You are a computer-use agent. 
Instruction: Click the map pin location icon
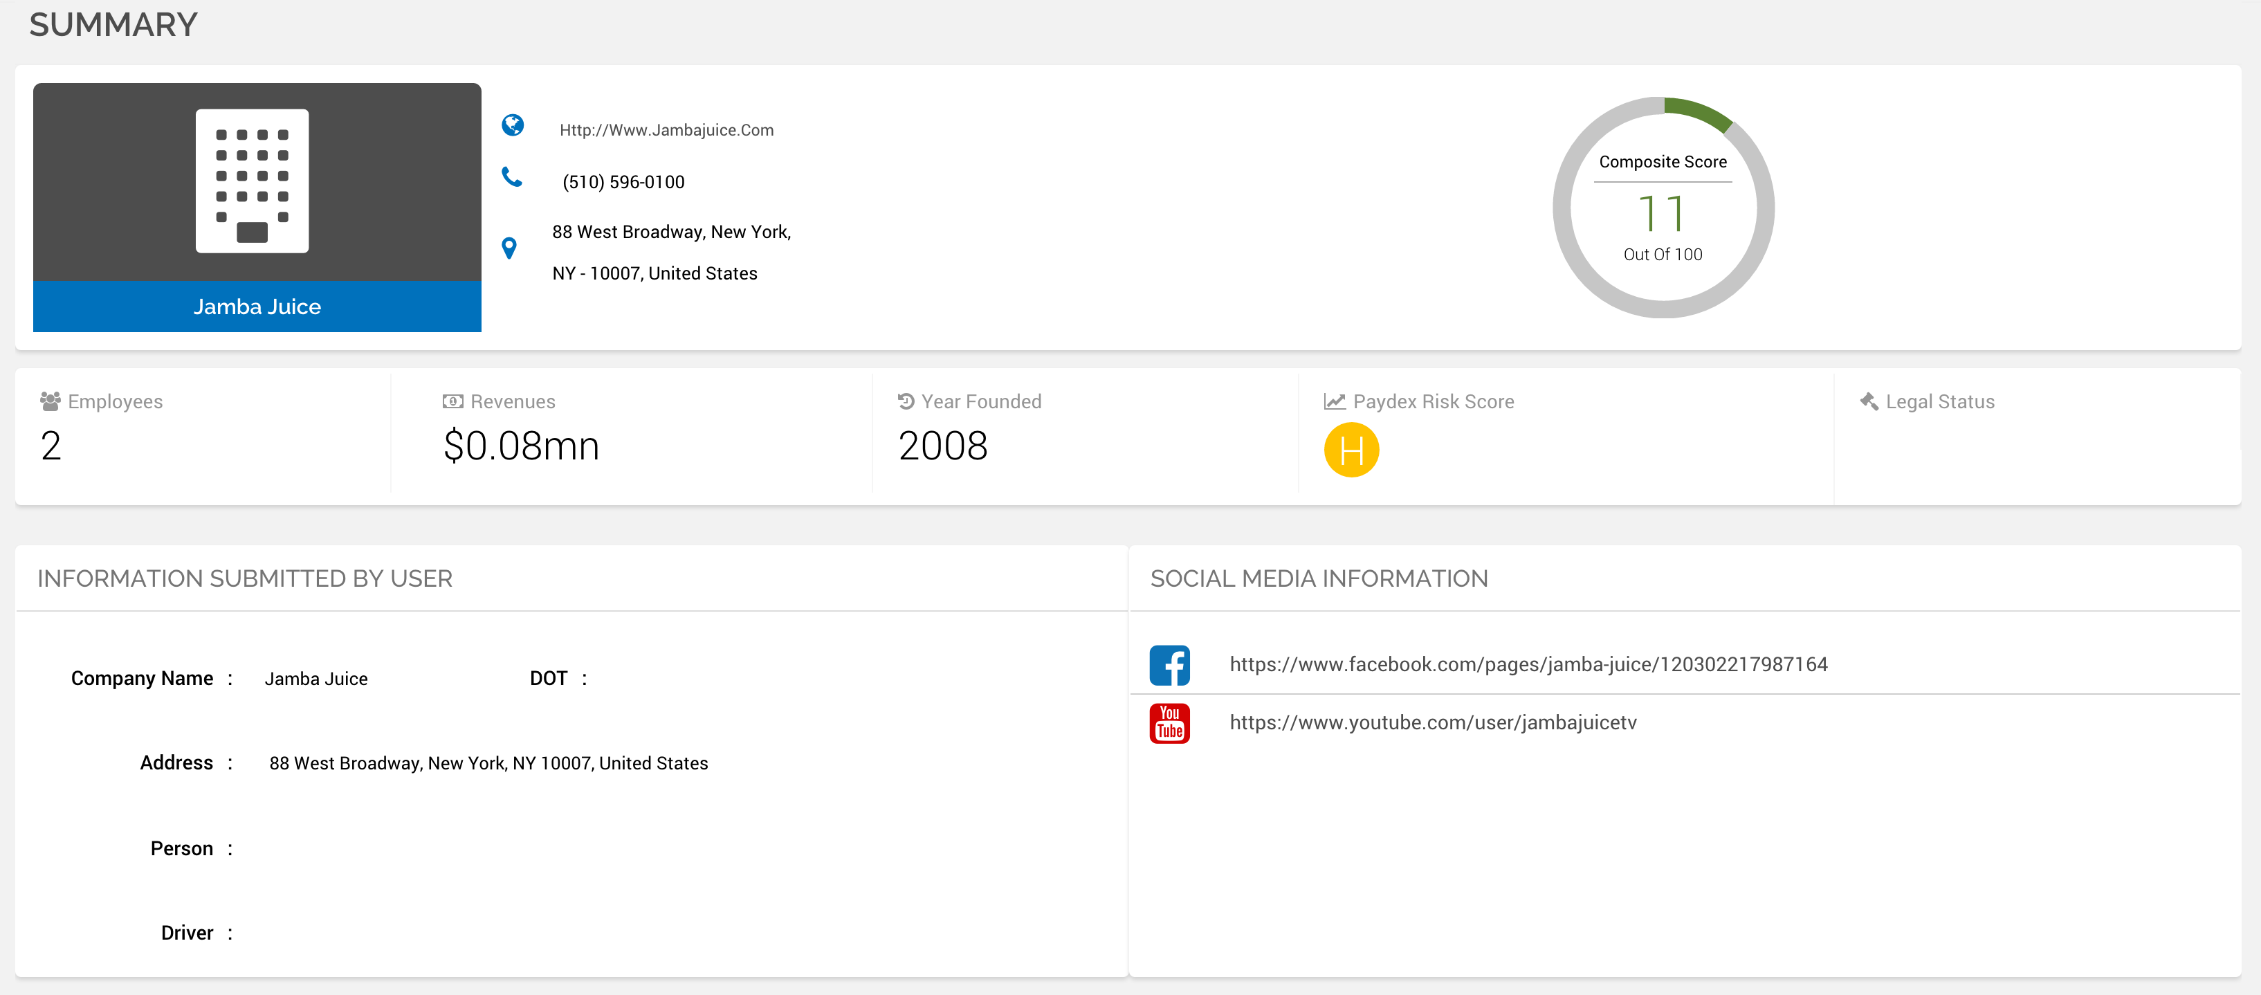[x=509, y=248]
